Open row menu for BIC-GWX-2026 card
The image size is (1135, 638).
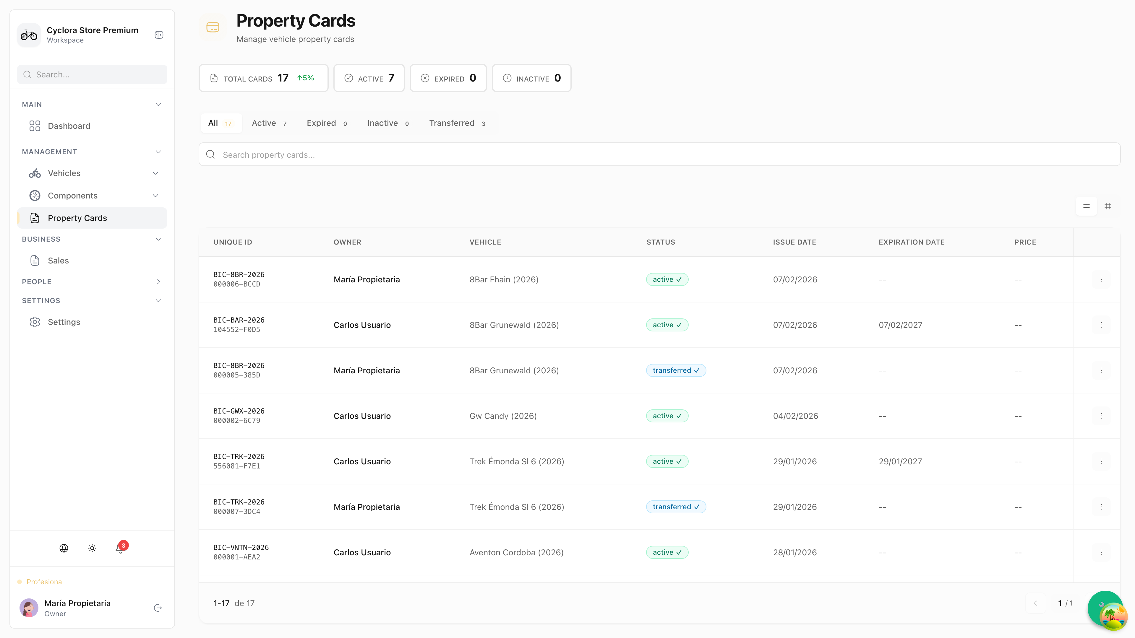pyautogui.click(x=1101, y=416)
